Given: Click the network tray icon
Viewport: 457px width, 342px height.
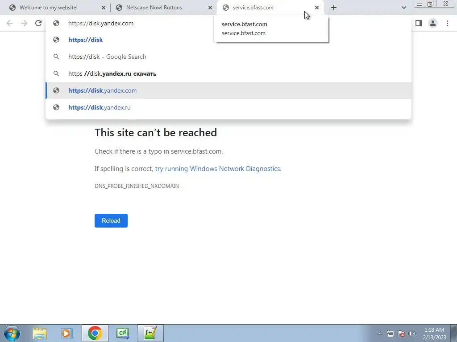Looking at the screenshot, I should 390,334.
